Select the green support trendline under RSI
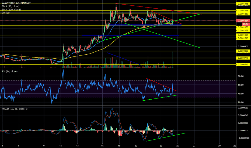This screenshot has height=148, width=251. pyautogui.click(x=160, y=98)
